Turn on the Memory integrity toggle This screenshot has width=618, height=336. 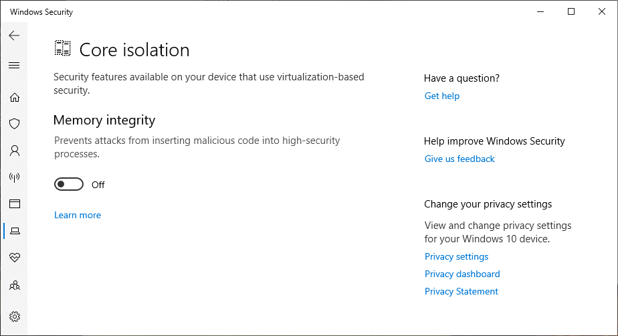pyautogui.click(x=69, y=185)
